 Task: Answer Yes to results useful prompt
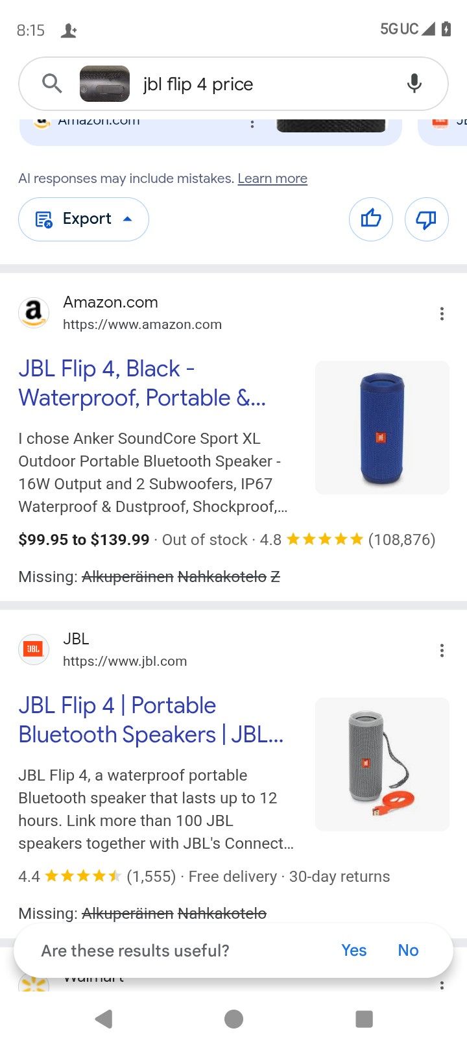[x=353, y=951]
